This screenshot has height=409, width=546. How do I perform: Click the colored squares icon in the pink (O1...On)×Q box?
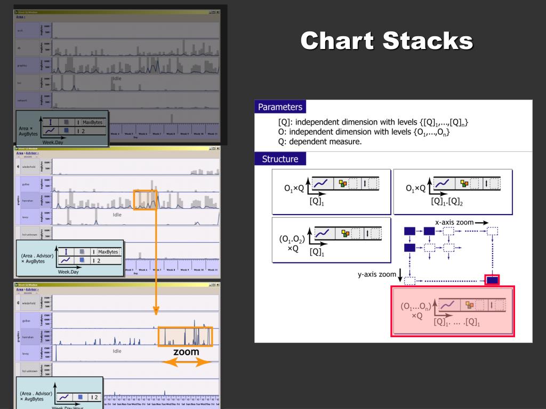tap(469, 305)
